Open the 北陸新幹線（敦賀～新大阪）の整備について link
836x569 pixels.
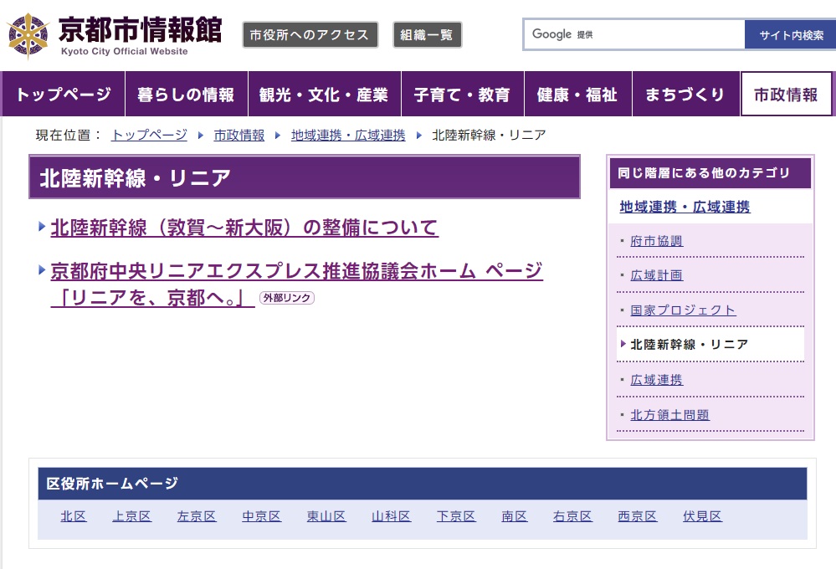[x=244, y=228]
